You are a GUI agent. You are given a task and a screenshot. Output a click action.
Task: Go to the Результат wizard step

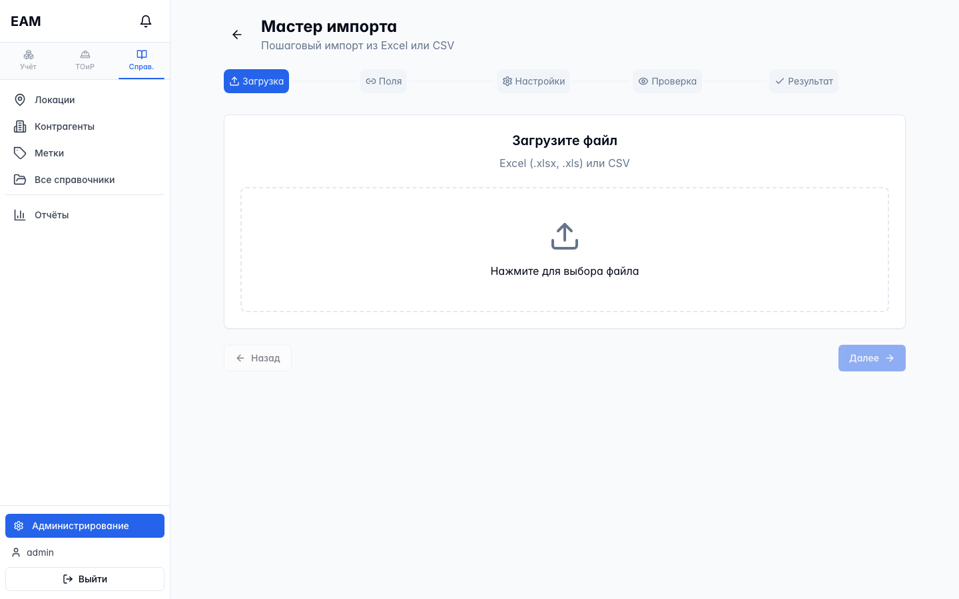804,81
